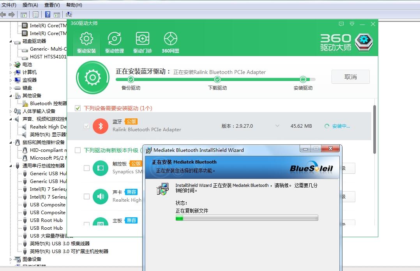Image resolution: width=420 pixels, height=271 pixels.
Task: Open the 360网盟 tab
Action: click(171, 42)
